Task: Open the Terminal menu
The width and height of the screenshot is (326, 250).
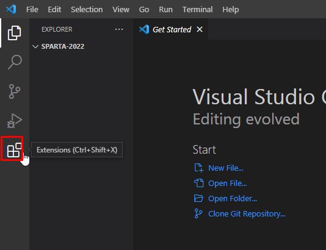Action: 198,10
